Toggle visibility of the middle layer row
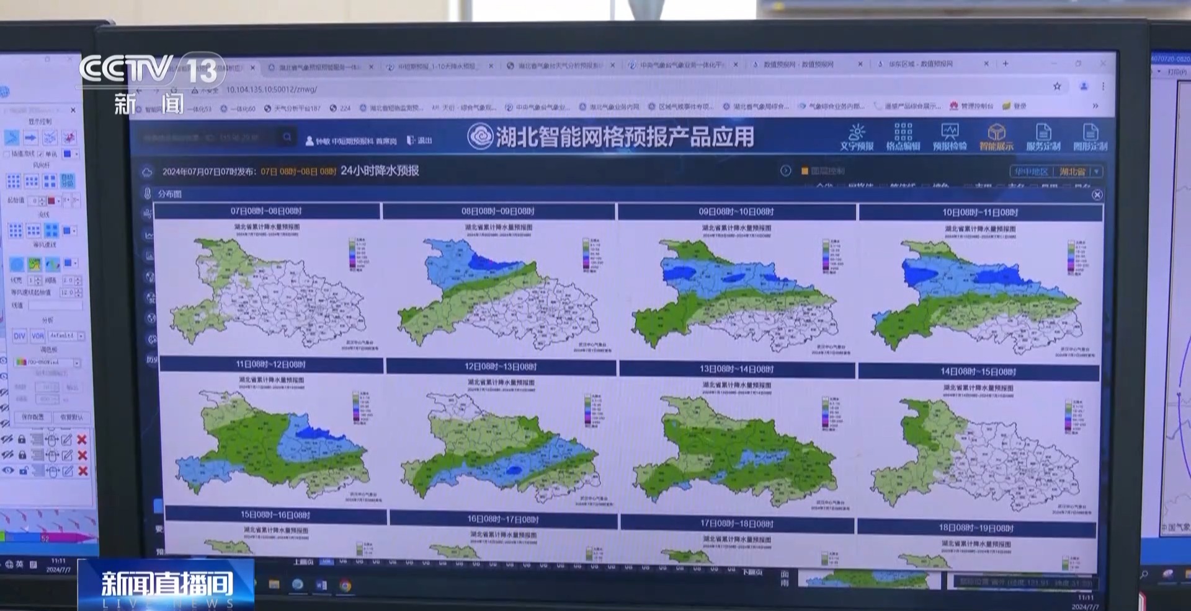Image resolution: width=1191 pixels, height=611 pixels. click(x=7, y=455)
